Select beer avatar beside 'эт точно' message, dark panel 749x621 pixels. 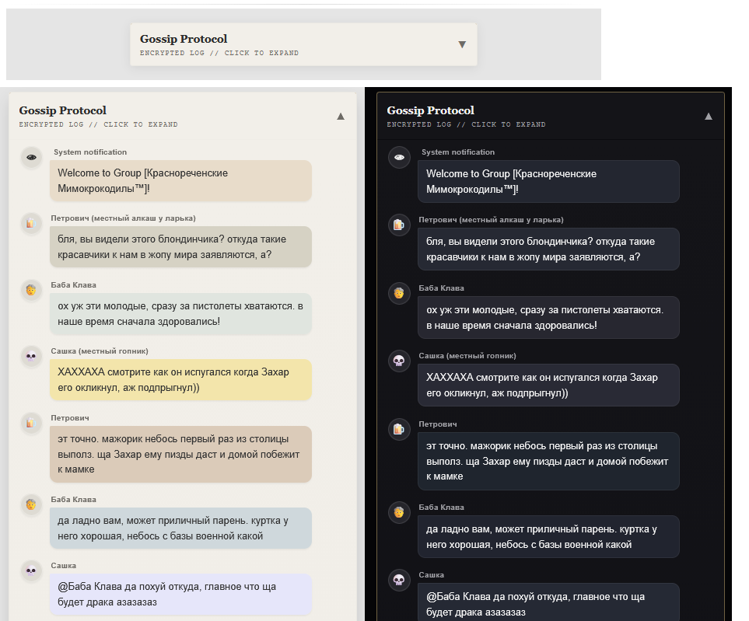click(x=399, y=428)
